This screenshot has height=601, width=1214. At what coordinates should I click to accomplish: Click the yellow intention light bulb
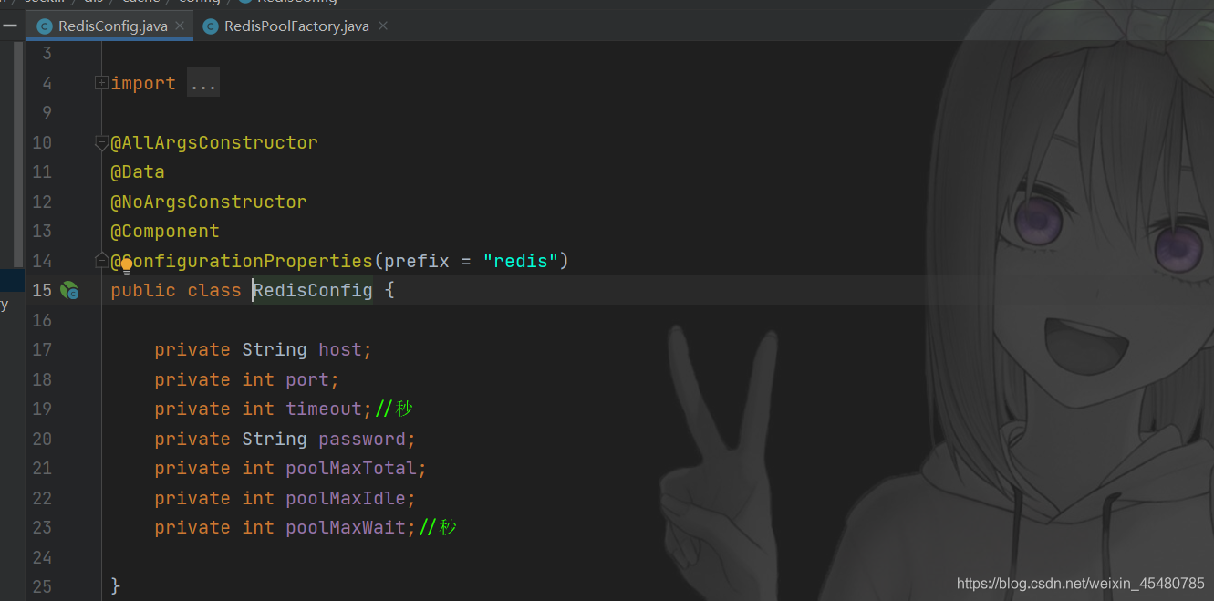[127, 264]
